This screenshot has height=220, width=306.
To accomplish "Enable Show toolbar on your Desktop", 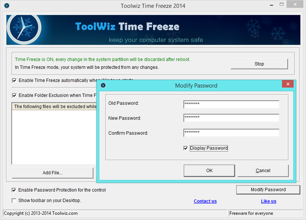I will [x=14, y=201].
